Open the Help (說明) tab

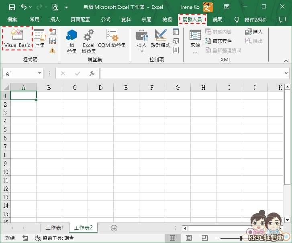(218, 20)
